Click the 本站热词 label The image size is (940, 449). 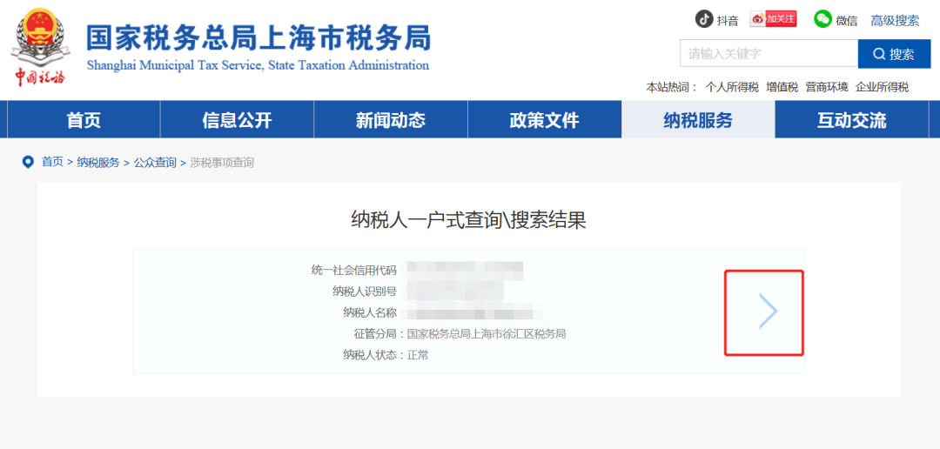click(671, 88)
